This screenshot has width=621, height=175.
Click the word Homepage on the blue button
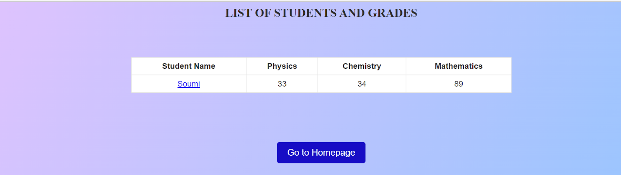pyautogui.click(x=333, y=153)
